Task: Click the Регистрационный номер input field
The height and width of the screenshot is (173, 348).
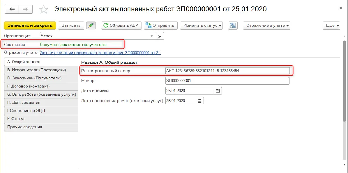Action: (x=227, y=71)
